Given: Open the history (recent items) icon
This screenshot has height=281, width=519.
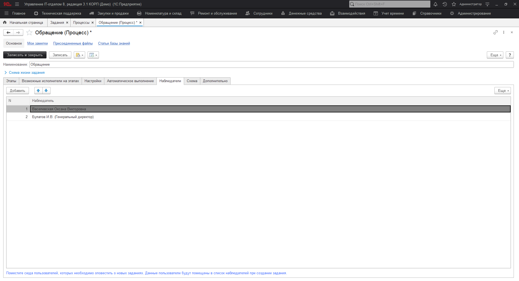Looking at the screenshot, I should 445,4.
